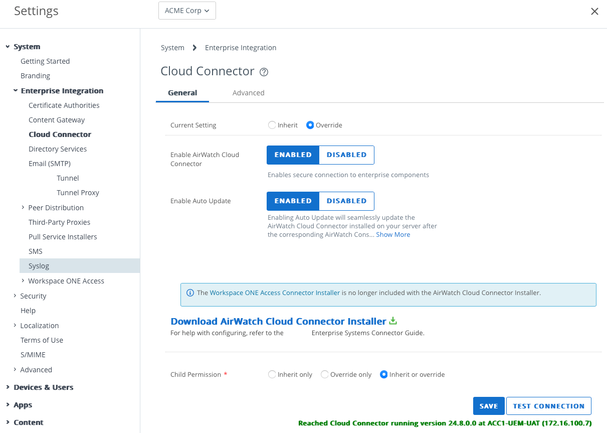The height and width of the screenshot is (433, 607).
Task: Expand the Peer Distribution tree node
Action: tap(23, 208)
